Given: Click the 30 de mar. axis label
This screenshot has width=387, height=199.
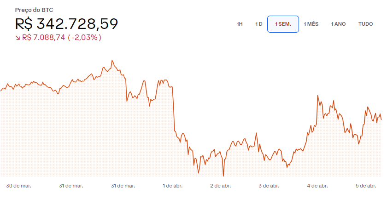Looking at the screenshot, I should [x=19, y=186].
